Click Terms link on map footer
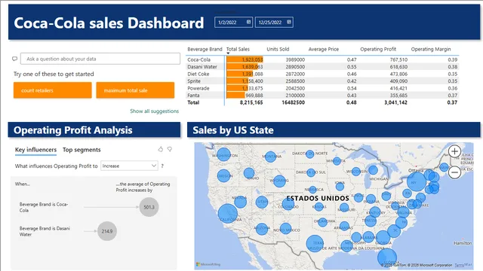The width and height of the screenshot is (483, 271). (x=459, y=265)
